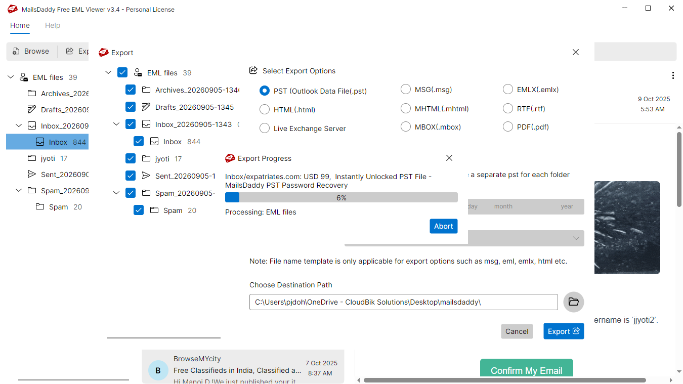
Task: Collapse Inbox_202609 node in sidebar
Action: click(19, 125)
